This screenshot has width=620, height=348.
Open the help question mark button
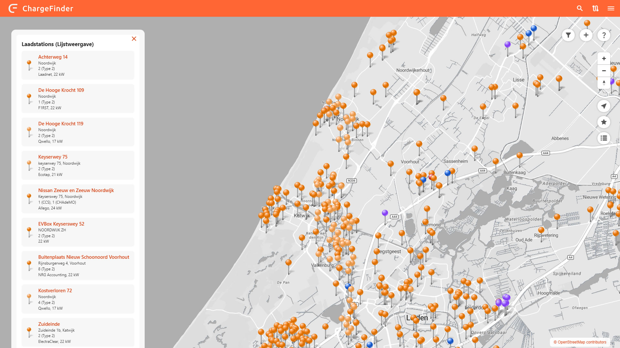tap(604, 35)
